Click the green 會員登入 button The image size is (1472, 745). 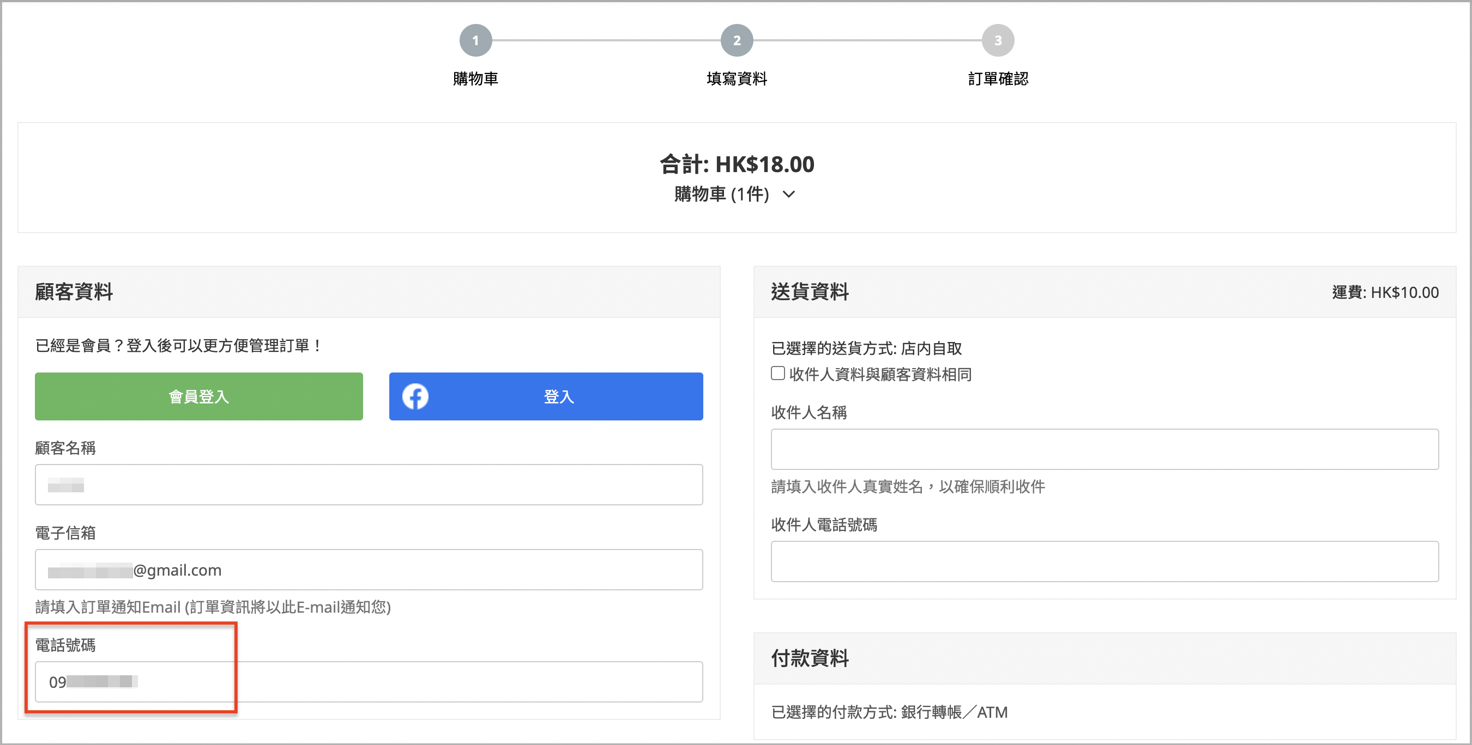tap(199, 396)
